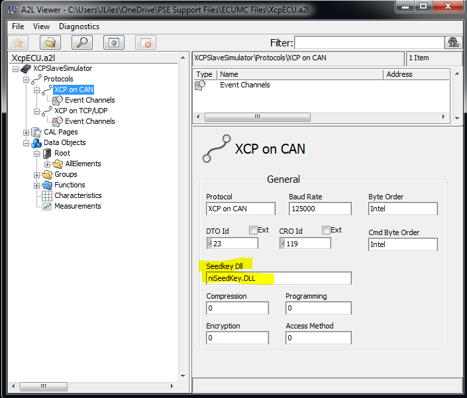Image resolution: width=467 pixels, height=398 pixels.
Task: Select XCP on CAN tree item
Action: tap(74, 89)
